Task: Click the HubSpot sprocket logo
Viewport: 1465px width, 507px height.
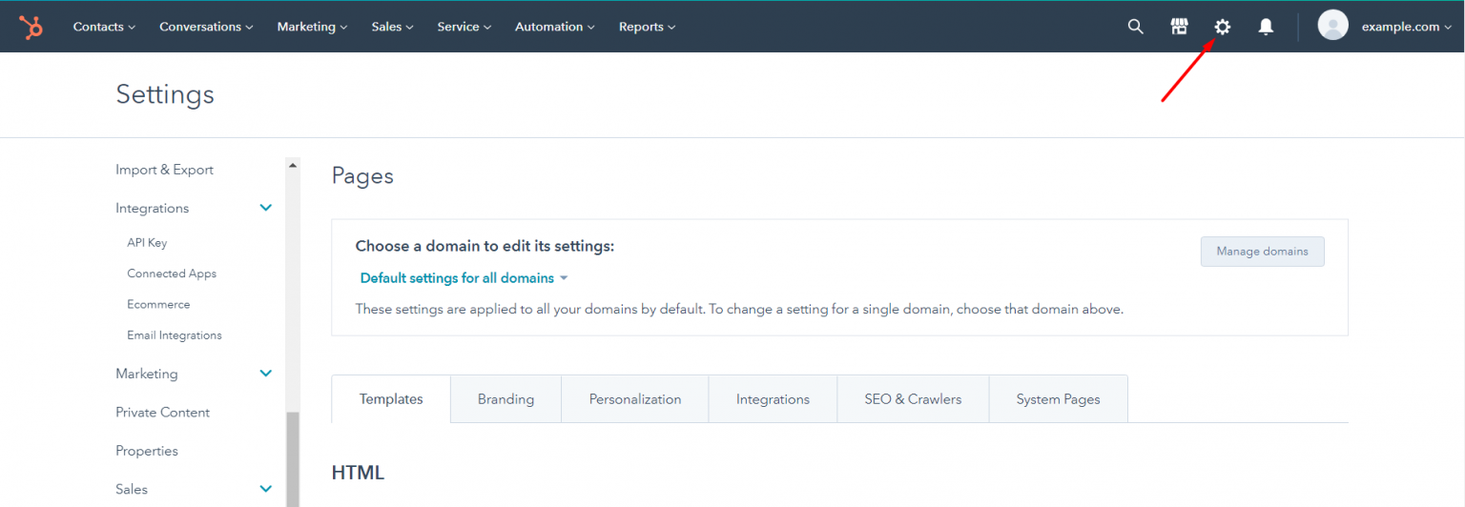Action: click(31, 27)
